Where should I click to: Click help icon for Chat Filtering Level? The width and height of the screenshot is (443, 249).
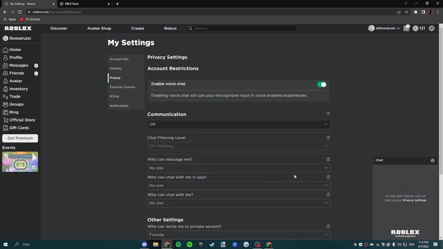[328, 138]
